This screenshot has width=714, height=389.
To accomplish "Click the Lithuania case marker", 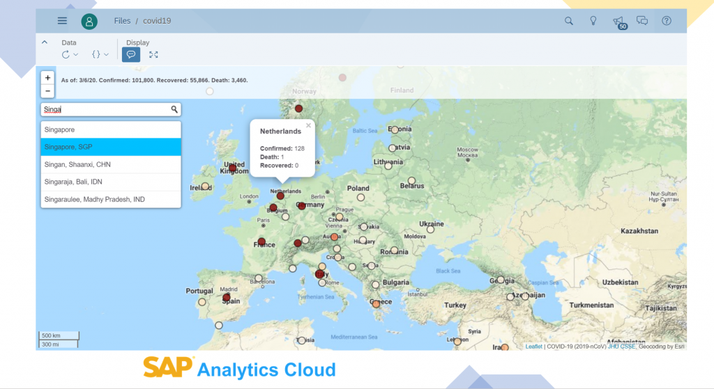I will pos(388,166).
